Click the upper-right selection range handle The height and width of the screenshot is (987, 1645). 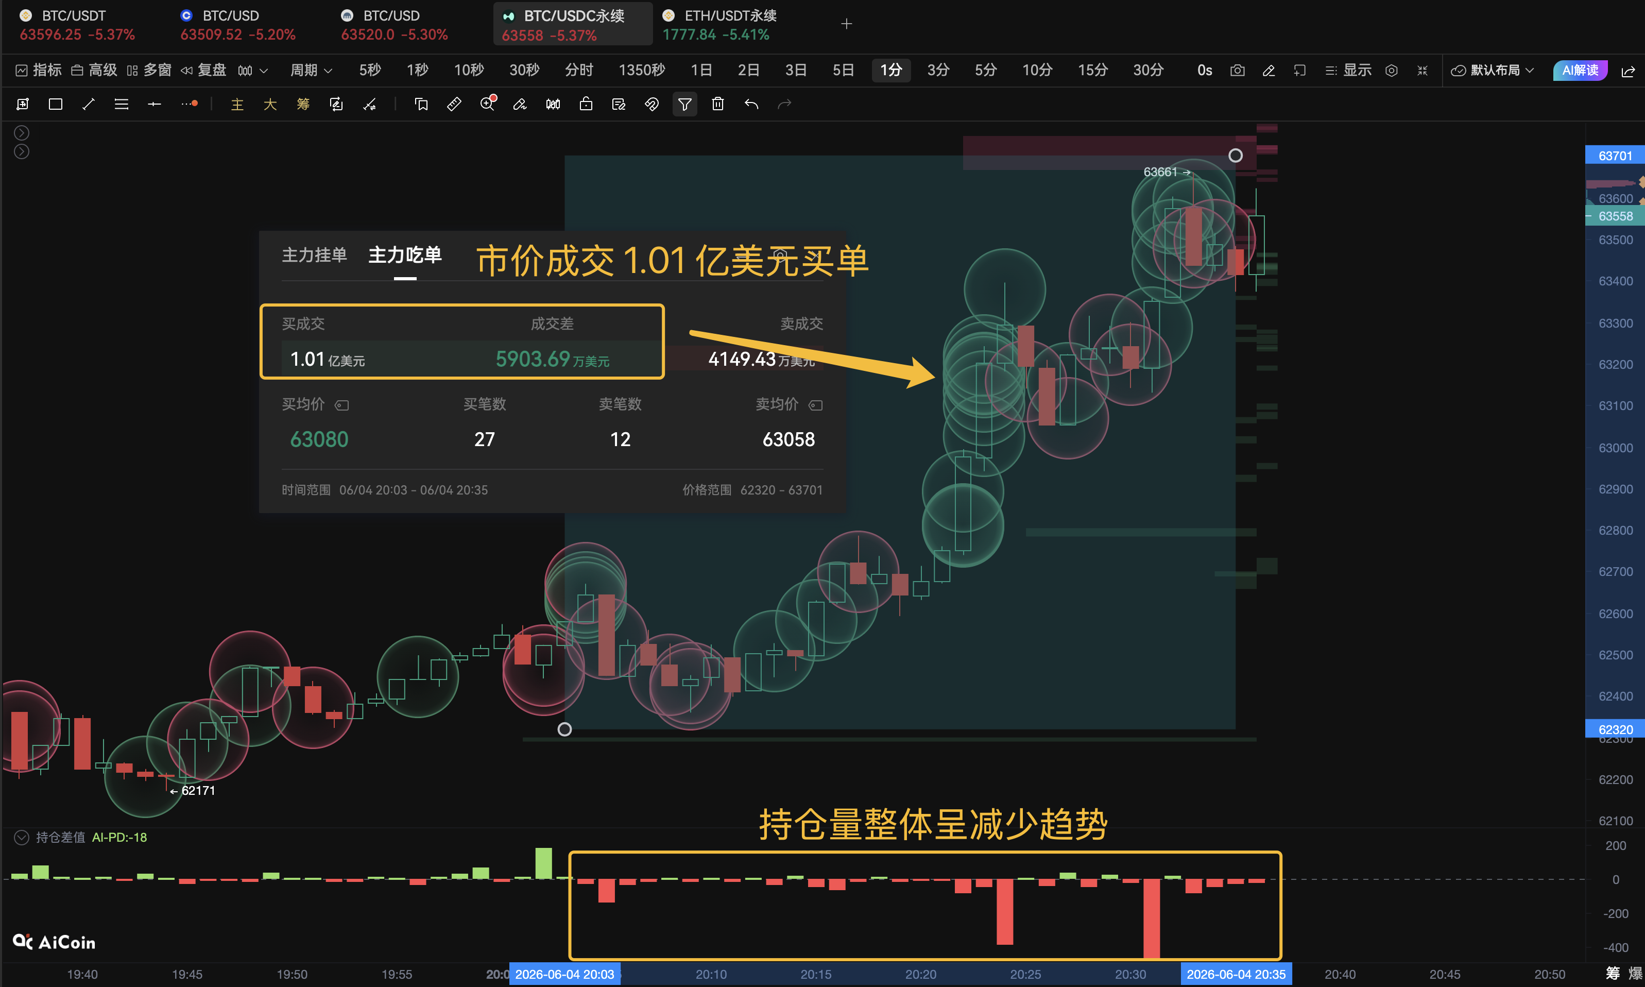pyautogui.click(x=1236, y=156)
